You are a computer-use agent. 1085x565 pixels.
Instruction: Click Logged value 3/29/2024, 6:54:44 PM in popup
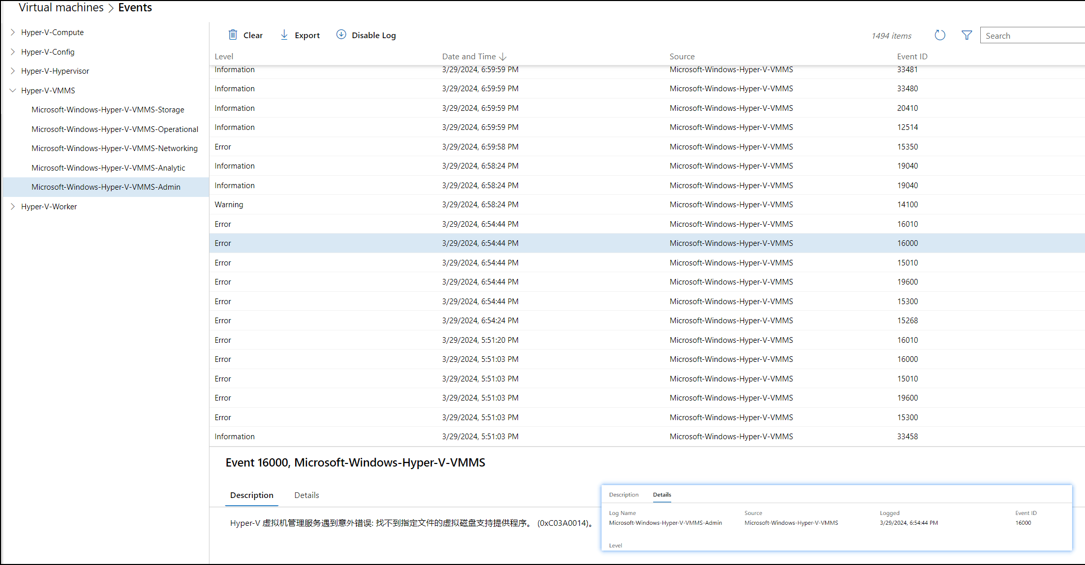(x=909, y=523)
